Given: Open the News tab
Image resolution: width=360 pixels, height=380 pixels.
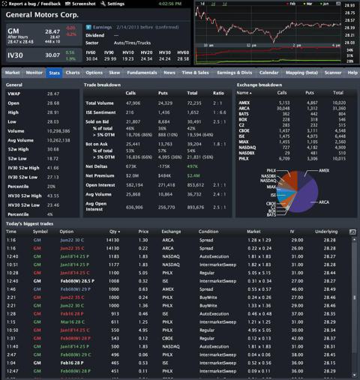Looking at the screenshot, I should pos(169,73).
